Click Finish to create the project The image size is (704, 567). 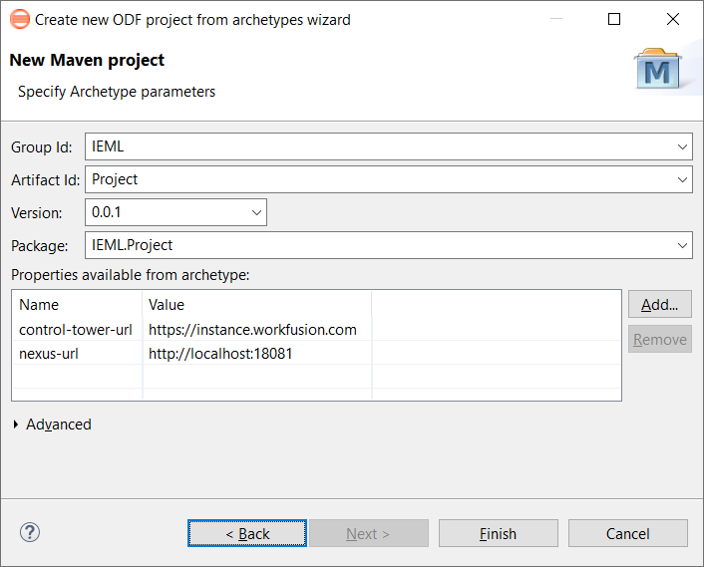point(499,533)
